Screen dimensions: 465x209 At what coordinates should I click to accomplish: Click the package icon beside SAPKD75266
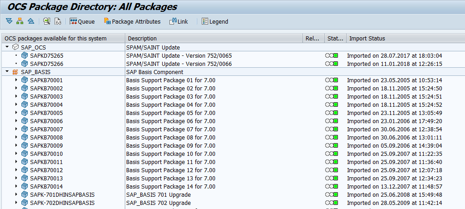tap(24, 64)
